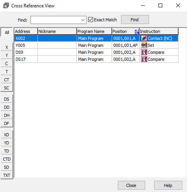187x192 pixels.
Task: Switch to the DS address filter tab
Action: tap(7, 99)
